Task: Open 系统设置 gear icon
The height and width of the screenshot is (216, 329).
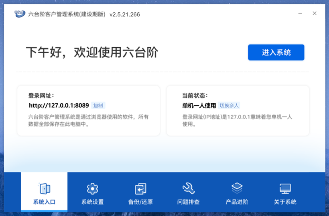Action: point(92,188)
